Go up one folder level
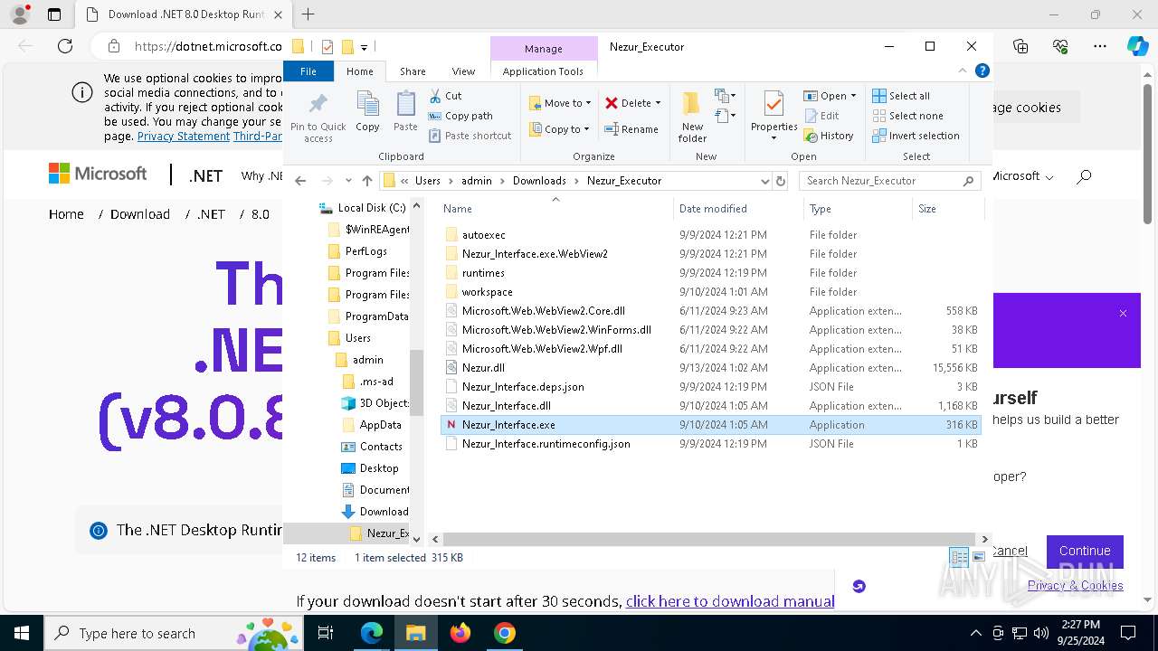Viewport: 1158px width, 651px height. pos(366,181)
